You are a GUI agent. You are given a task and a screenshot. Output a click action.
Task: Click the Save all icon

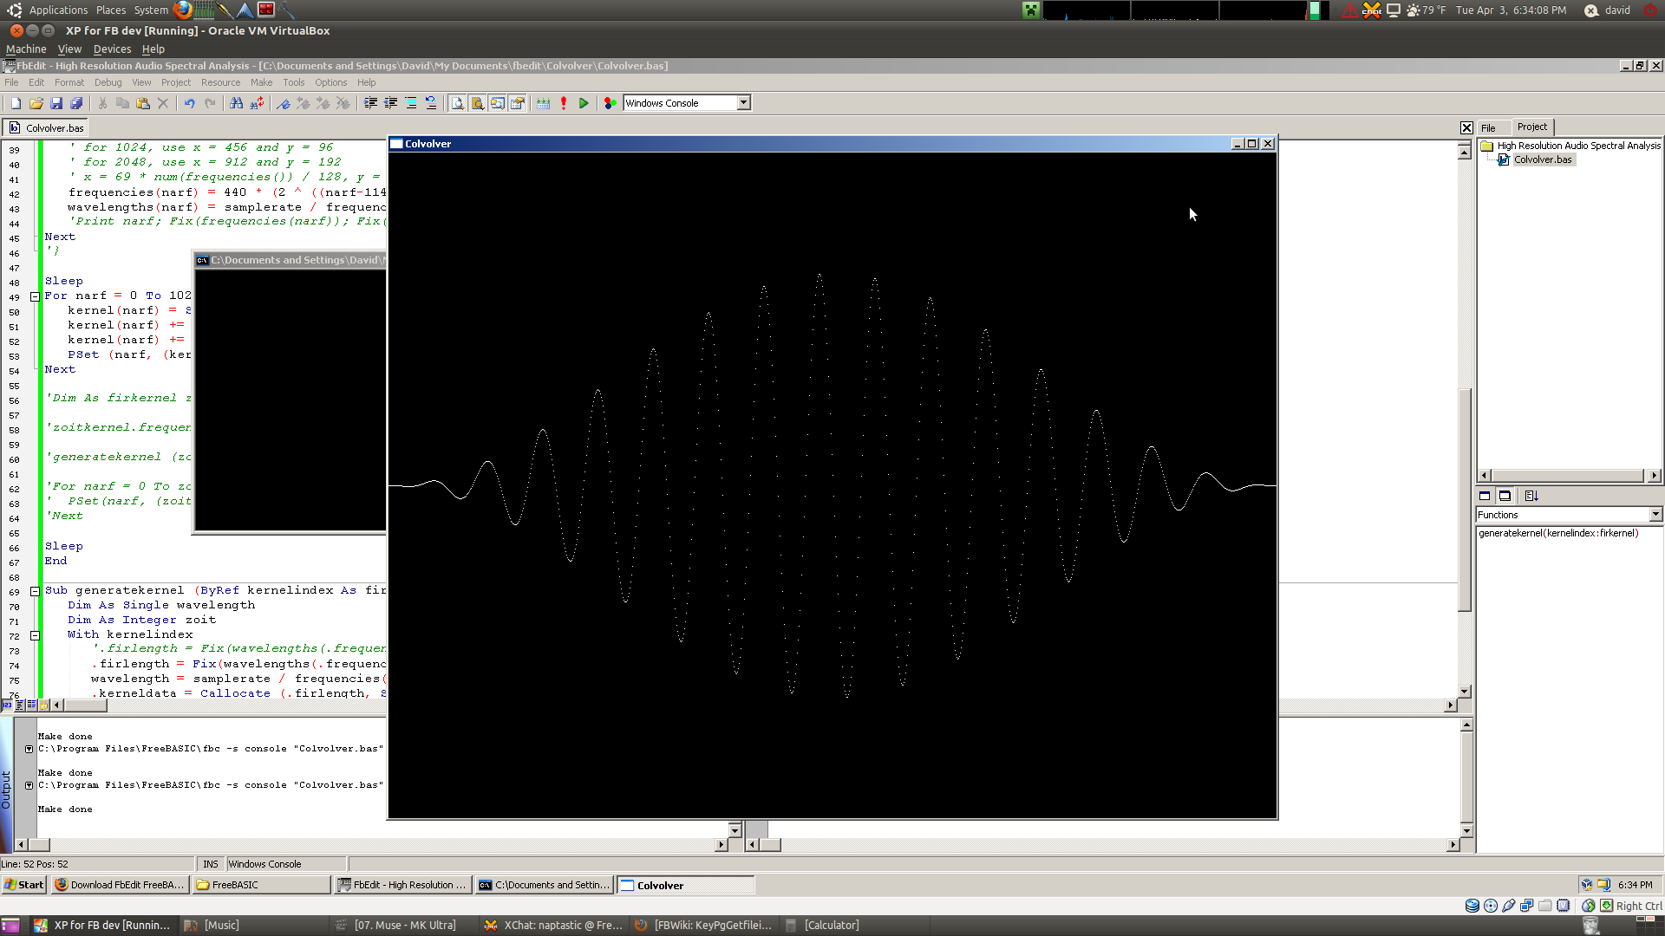click(x=77, y=103)
